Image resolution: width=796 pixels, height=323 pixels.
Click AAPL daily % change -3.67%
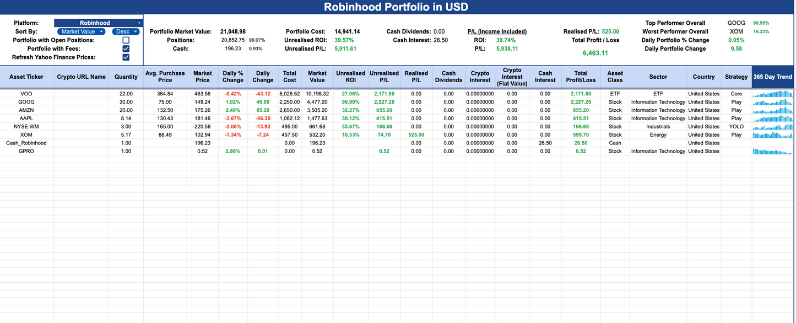pyautogui.click(x=233, y=119)
